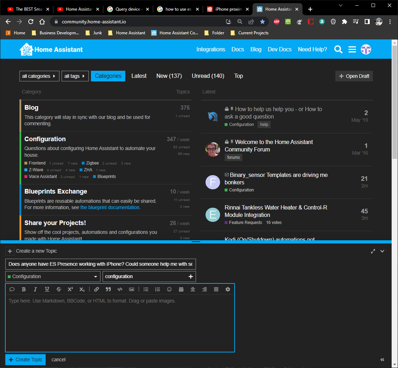Open the composer gear options menu

pyautogui.click(x=228, y=289)
